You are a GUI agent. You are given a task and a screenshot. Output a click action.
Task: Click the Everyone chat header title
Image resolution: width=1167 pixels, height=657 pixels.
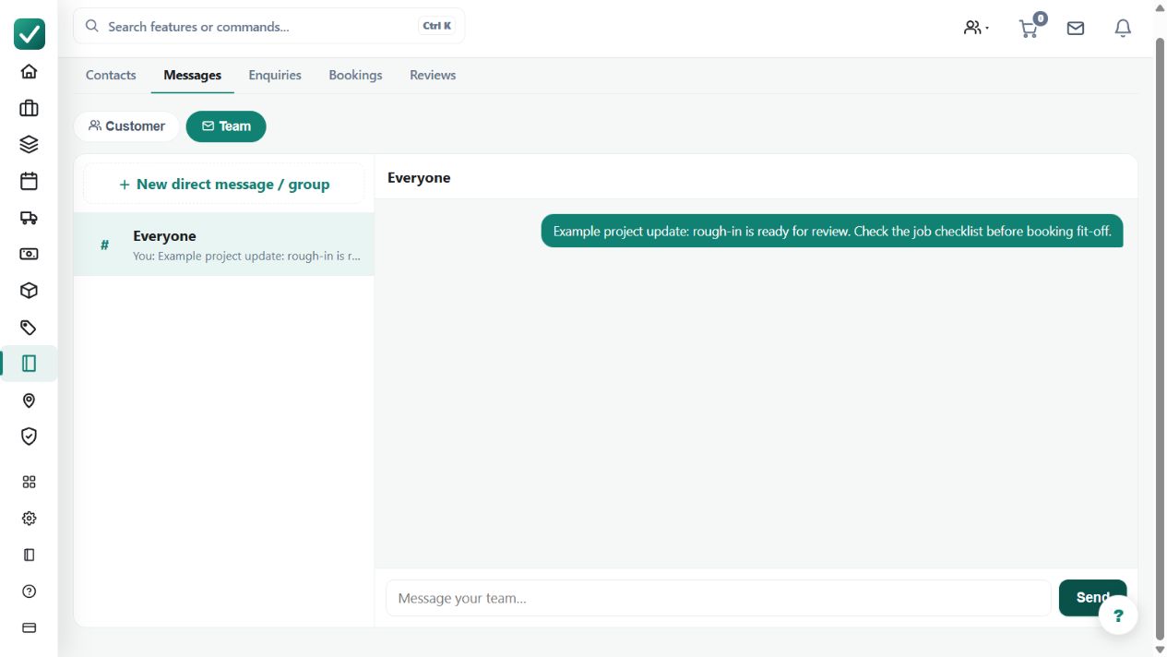[419, 178]
